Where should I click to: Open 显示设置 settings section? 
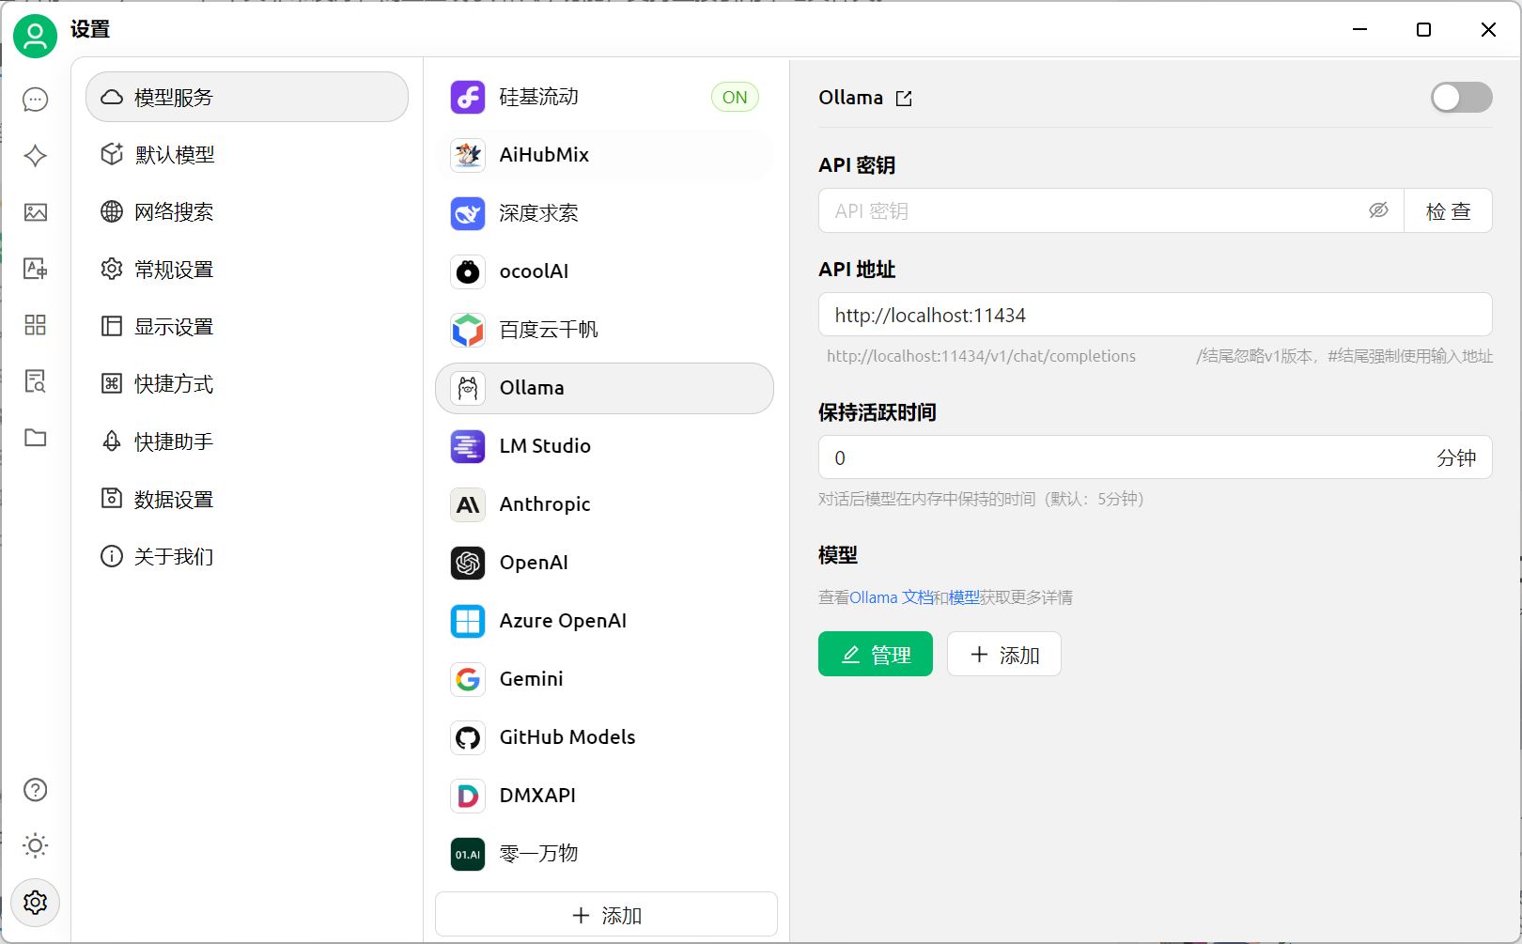[247, 326]
